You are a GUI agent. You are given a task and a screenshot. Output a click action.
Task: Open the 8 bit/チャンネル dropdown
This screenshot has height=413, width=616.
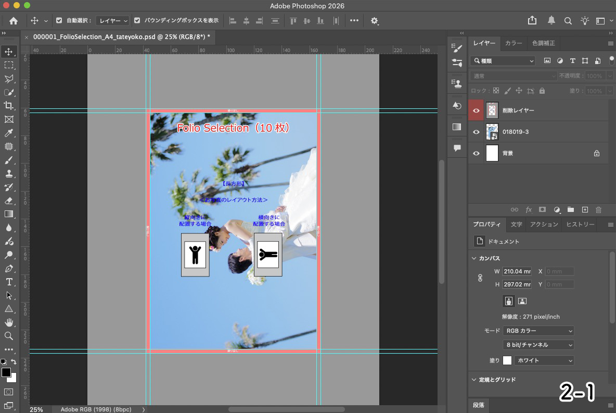click(538, 345)
